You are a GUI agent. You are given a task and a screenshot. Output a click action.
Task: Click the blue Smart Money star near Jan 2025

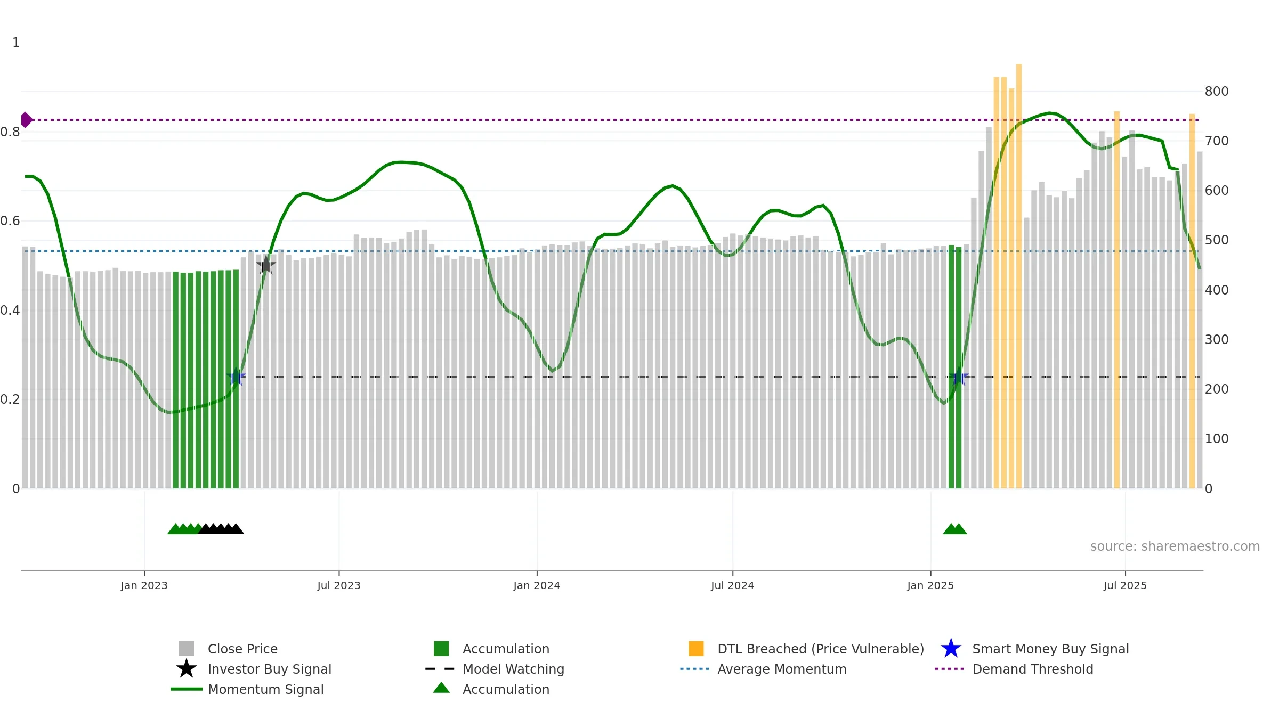[x=959, y=377]
